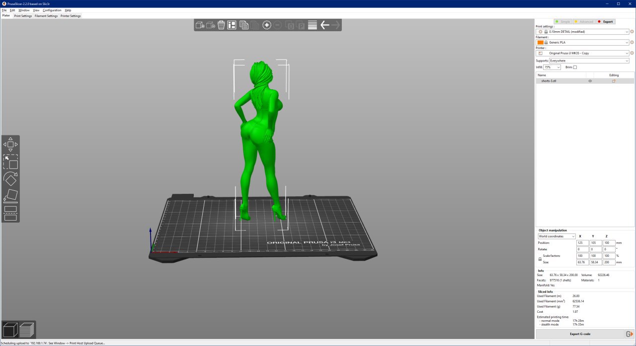Remove an instance with the minus circle
Image resolution: width=636 pixels, height=346 pixels.
click(277, 25)
